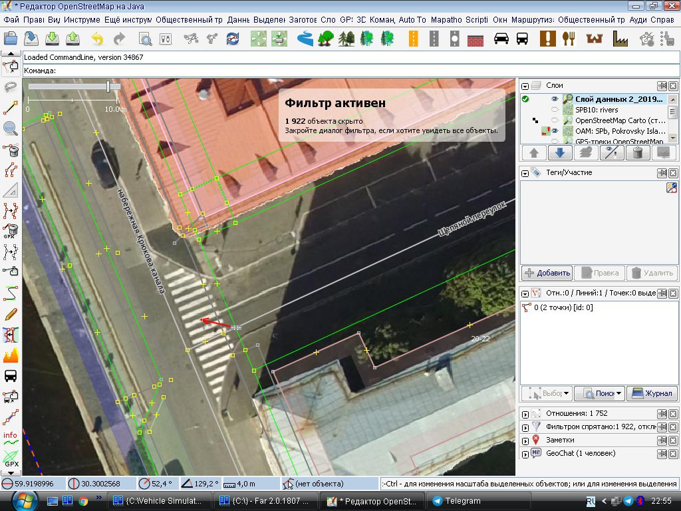Image resolution: width=681 pixels, height=511 pixels.
Task: Click the brick wall preset icon
Action: (x=476, y=39)
